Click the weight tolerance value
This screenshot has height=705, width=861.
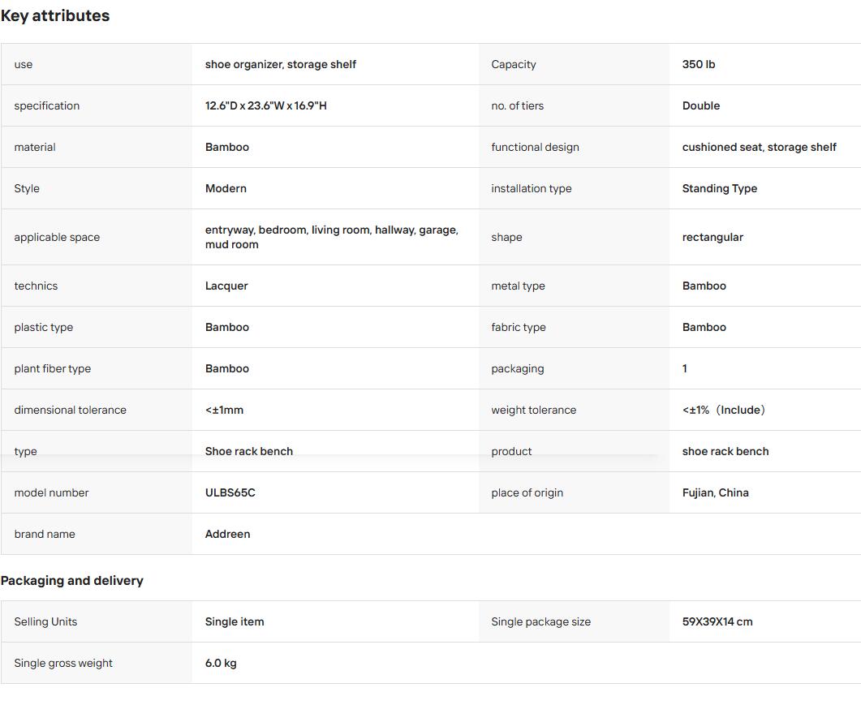click(724, 410)
